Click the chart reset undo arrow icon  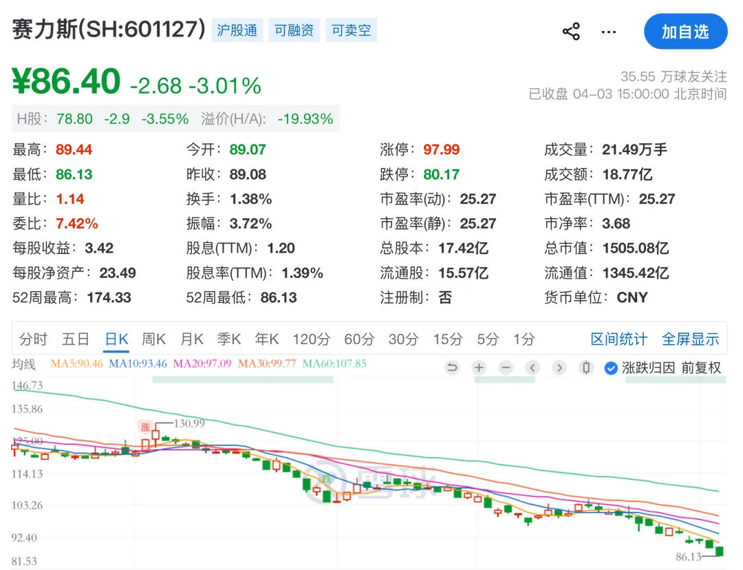[452, 368]
